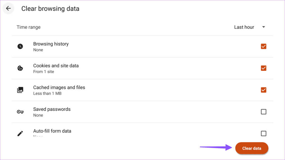Image resolution: width=285 pixels, height=160 pixels.
Task: Tick the Auto-fill form data checkbox
Action: (x=264, y=134)
